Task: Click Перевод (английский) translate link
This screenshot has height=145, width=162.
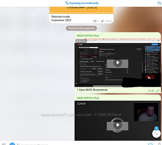Action: tap(84, 3)
